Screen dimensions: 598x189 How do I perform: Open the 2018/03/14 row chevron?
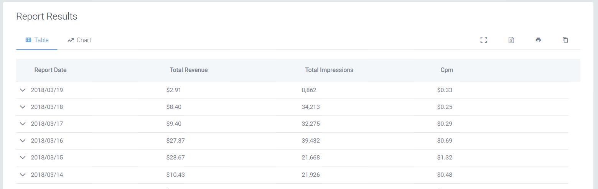point(23,175)
